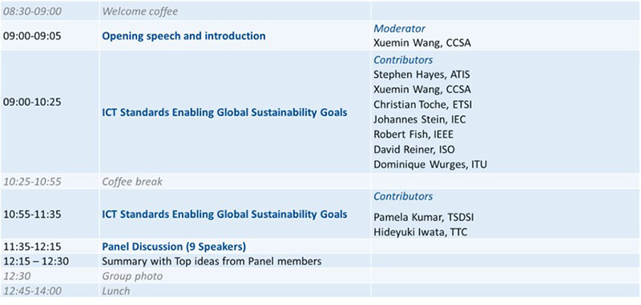Click contributor Dominique Wurges, ITU
The image size is (641, 305).
[430, 164]
